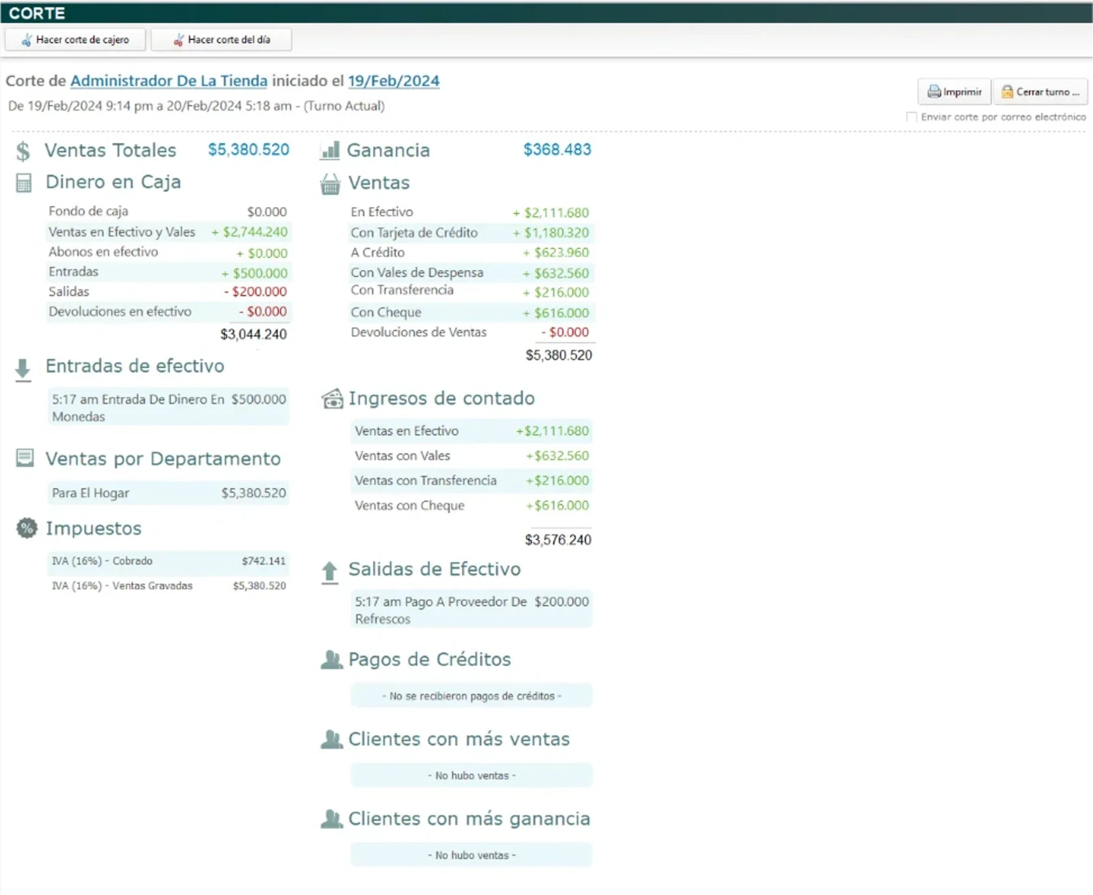The image size is (1093, 895).
Task: Click the icon beside Ventas por Departamento
Action: tap(25, 458)
